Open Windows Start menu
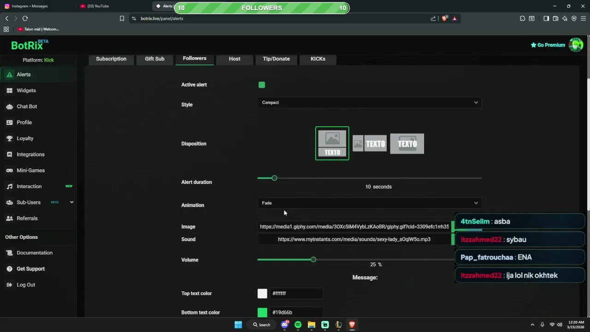 pyautogui.click(x=238, y=325)
